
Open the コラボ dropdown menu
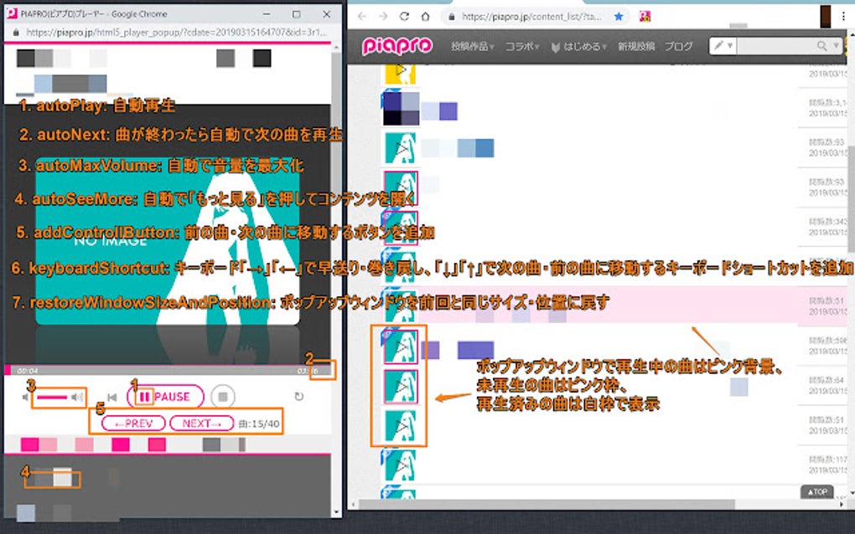point(520,45)
